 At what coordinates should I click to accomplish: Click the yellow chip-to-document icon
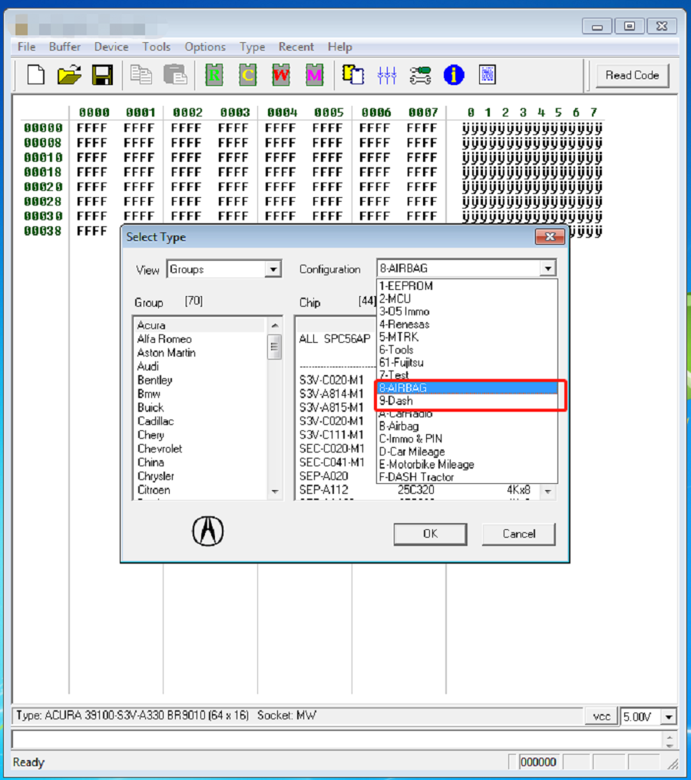[353, 75]
